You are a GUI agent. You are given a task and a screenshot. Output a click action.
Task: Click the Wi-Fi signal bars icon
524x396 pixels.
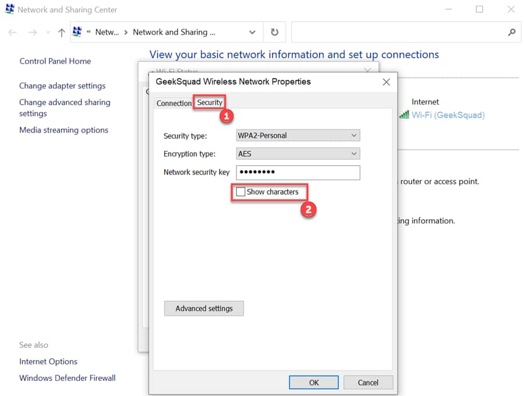[x=404, y=115]
